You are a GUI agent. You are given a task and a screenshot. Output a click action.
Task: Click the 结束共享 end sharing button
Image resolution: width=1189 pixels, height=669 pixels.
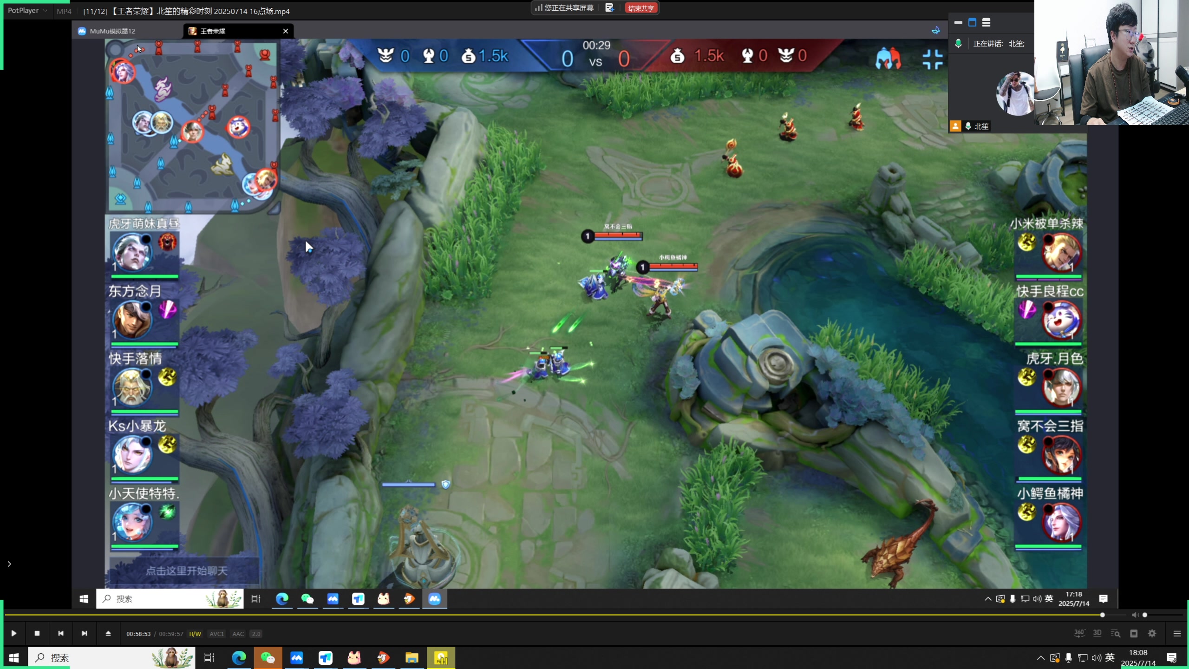pyautogui.click(x=641, y=8)
